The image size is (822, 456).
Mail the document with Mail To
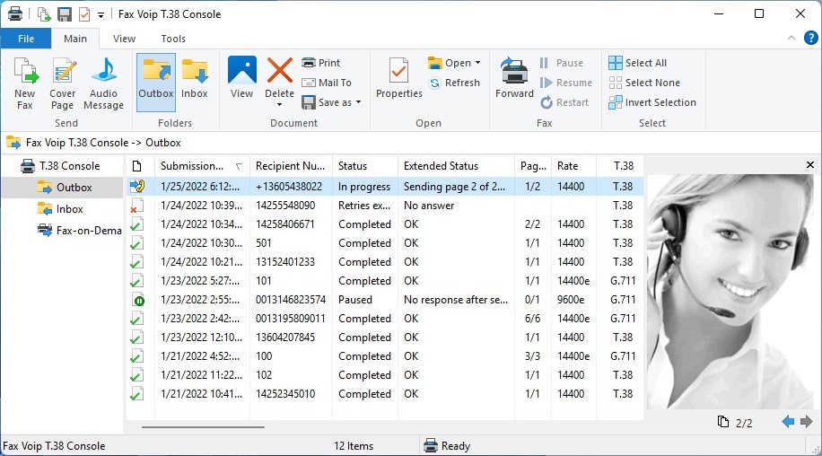coord(327,83)
